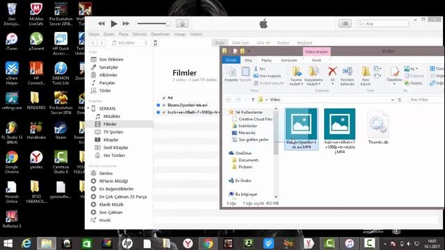Switch to the Radyo tab in iTunes
This screenshot has height=250, width=445.
pos(283,43)
